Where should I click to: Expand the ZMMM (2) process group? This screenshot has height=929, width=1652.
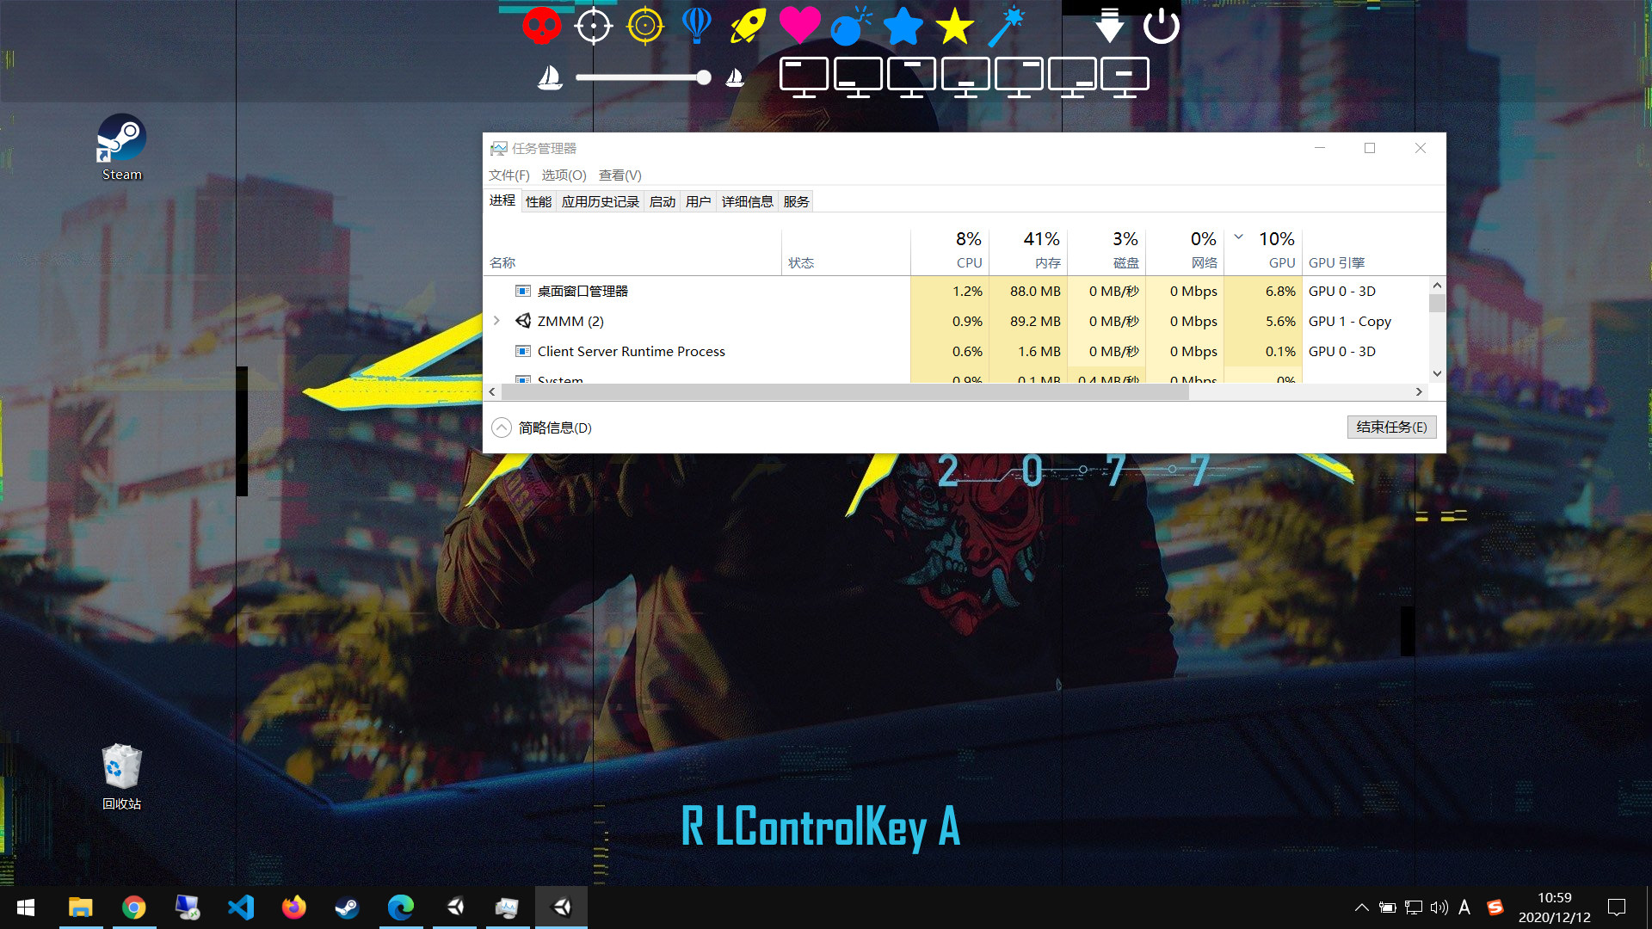tap(497, 321)
